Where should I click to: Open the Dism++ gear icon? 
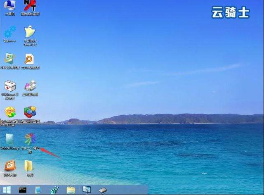click(10, 32)
